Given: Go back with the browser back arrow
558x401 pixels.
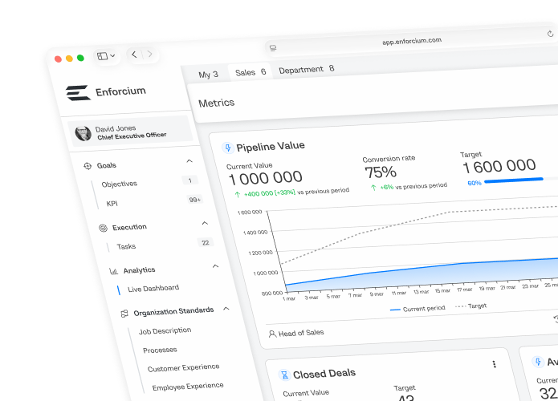Looking at the screenshot, I should click(x=134, y=55).
